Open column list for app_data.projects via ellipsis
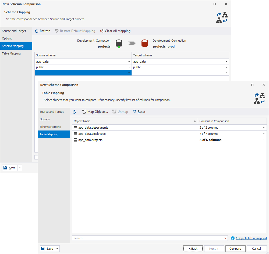Screen dimensions: 269x254 [x=264, y=140]
